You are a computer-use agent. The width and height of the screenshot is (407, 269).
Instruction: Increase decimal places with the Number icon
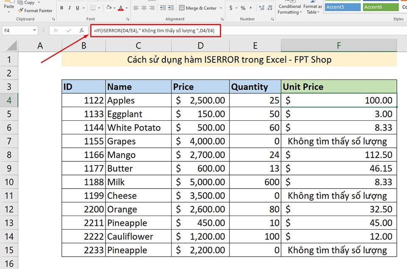click(261, 7)
